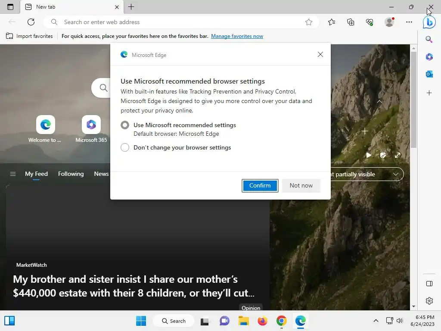Image resolution: width=441 pixels, height=331 pixels.
Task: Open the tab actions menu icon
Action: (10, 7)
